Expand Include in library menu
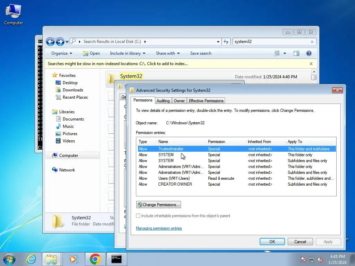Screen dimensions: 355x266 (128, 53)
